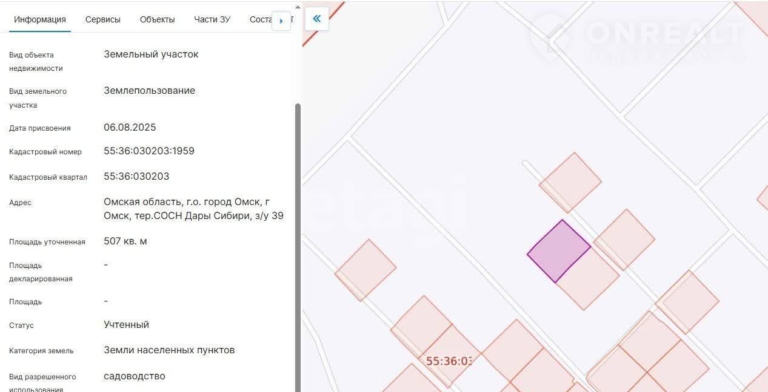Click the info panel vertical scrollbar

point(297,242)
